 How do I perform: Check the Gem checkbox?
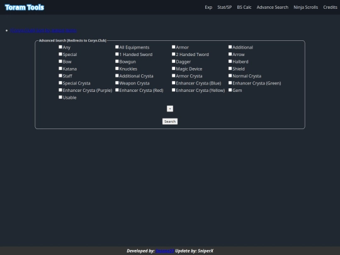230,90
